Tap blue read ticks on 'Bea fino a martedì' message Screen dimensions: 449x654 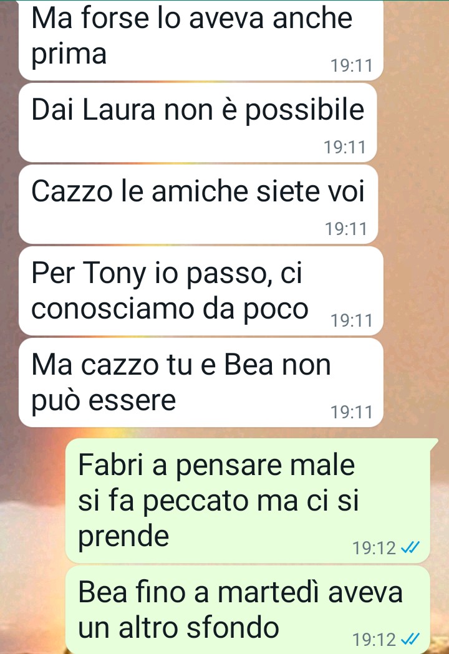[410, 638]
